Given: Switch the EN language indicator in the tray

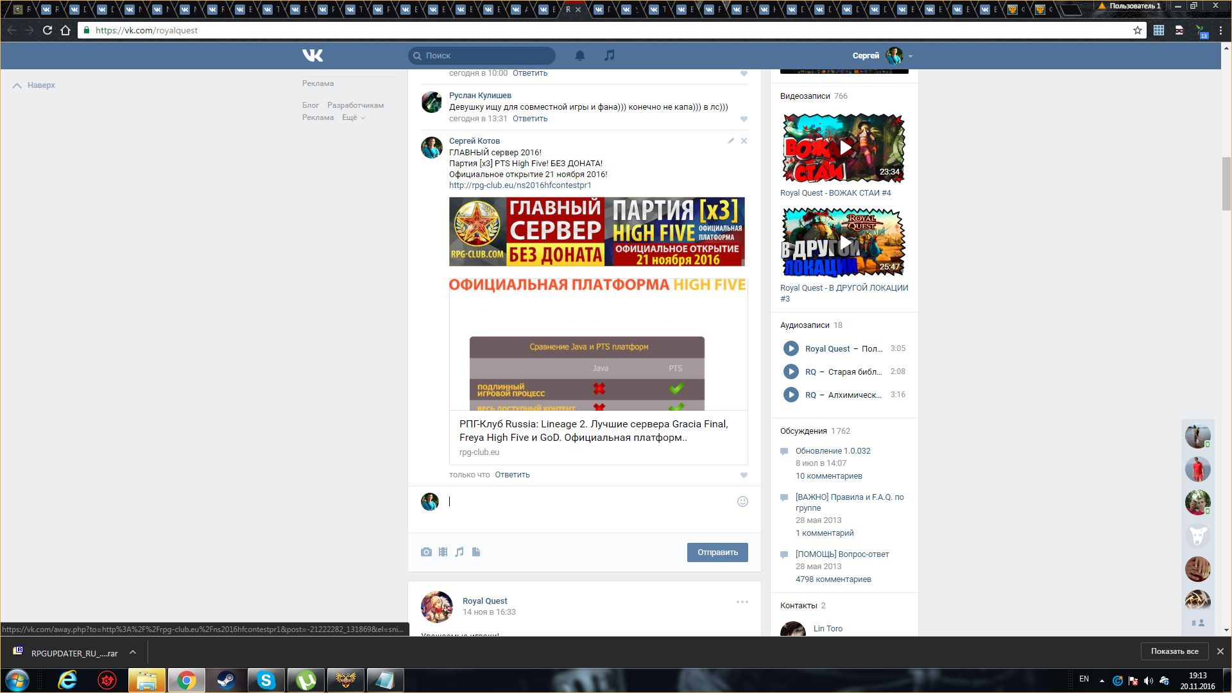Looking at the screenshot, I should 1084,679.
